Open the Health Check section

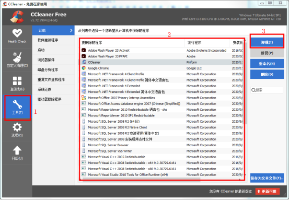click(x=17, y=36)
